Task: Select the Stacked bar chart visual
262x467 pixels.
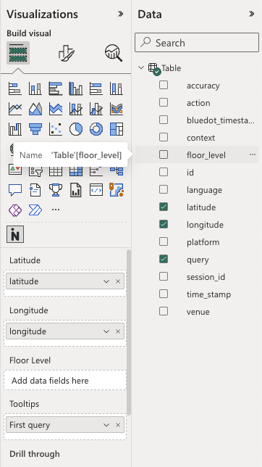Action: pos(15,88)
